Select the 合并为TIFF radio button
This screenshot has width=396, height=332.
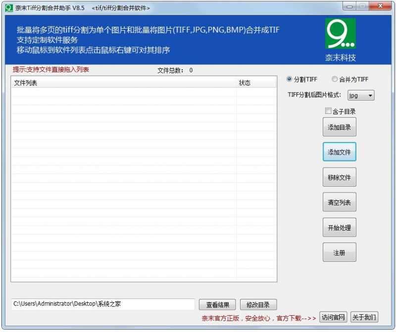[x=335, y=79]
